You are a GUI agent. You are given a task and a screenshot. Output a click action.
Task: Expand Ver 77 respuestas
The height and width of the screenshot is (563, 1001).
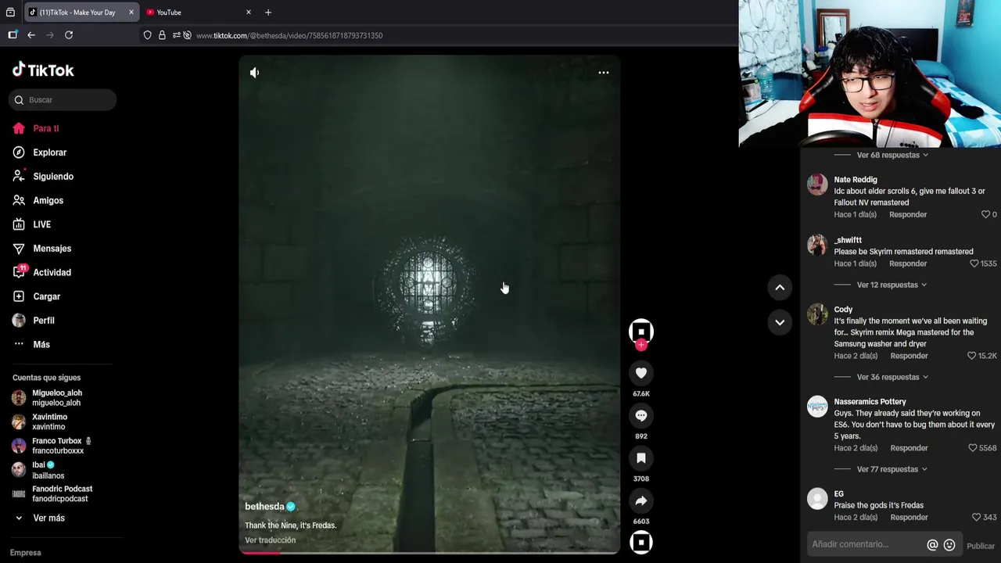(x=892, y=469)
